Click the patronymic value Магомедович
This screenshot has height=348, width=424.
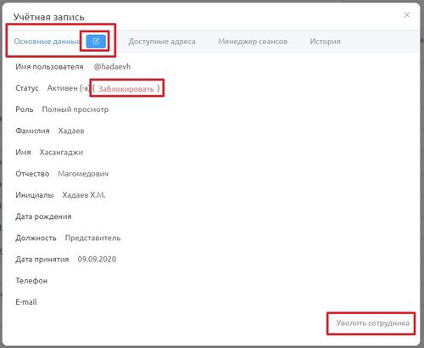point(83,174)
